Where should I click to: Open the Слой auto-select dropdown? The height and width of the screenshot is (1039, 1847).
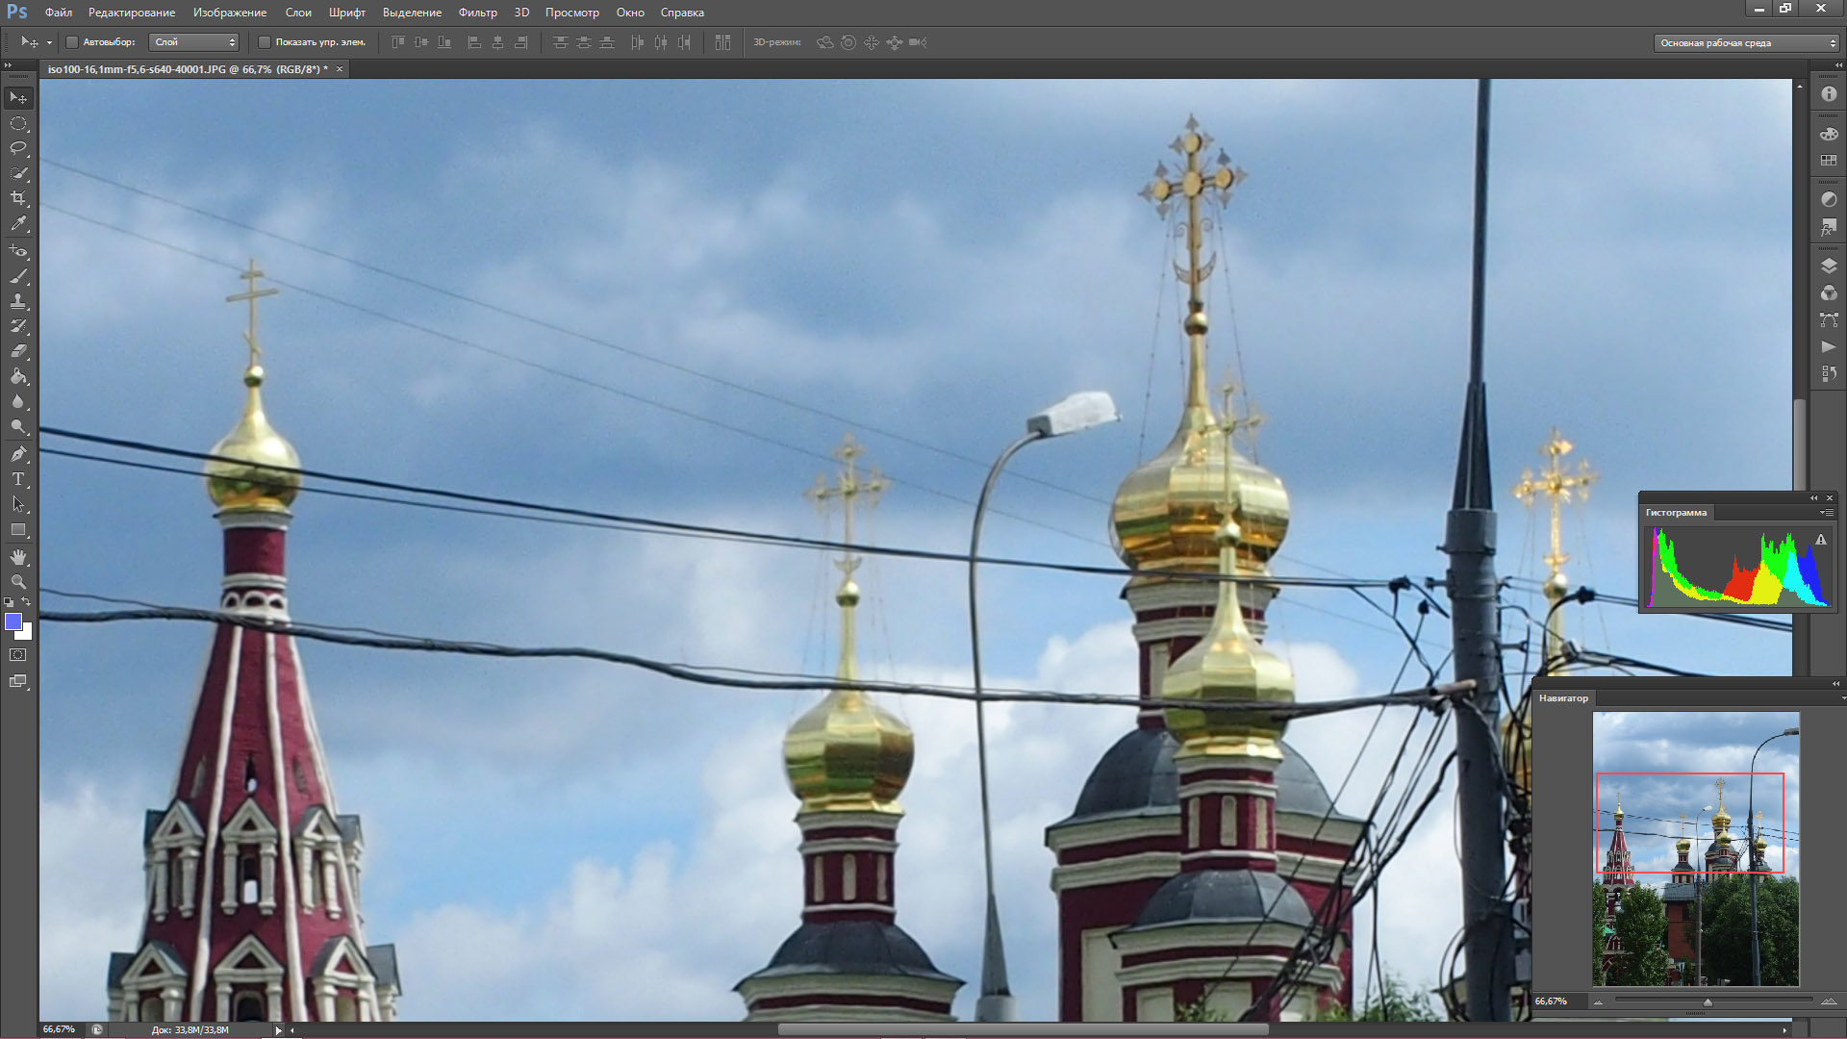(x=194, y=42)
